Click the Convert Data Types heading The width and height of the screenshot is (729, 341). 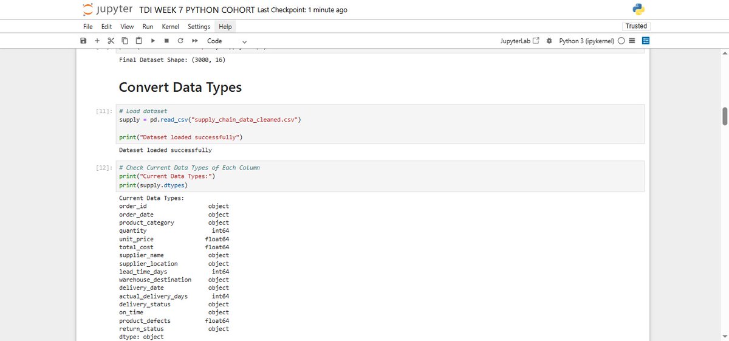180,87
